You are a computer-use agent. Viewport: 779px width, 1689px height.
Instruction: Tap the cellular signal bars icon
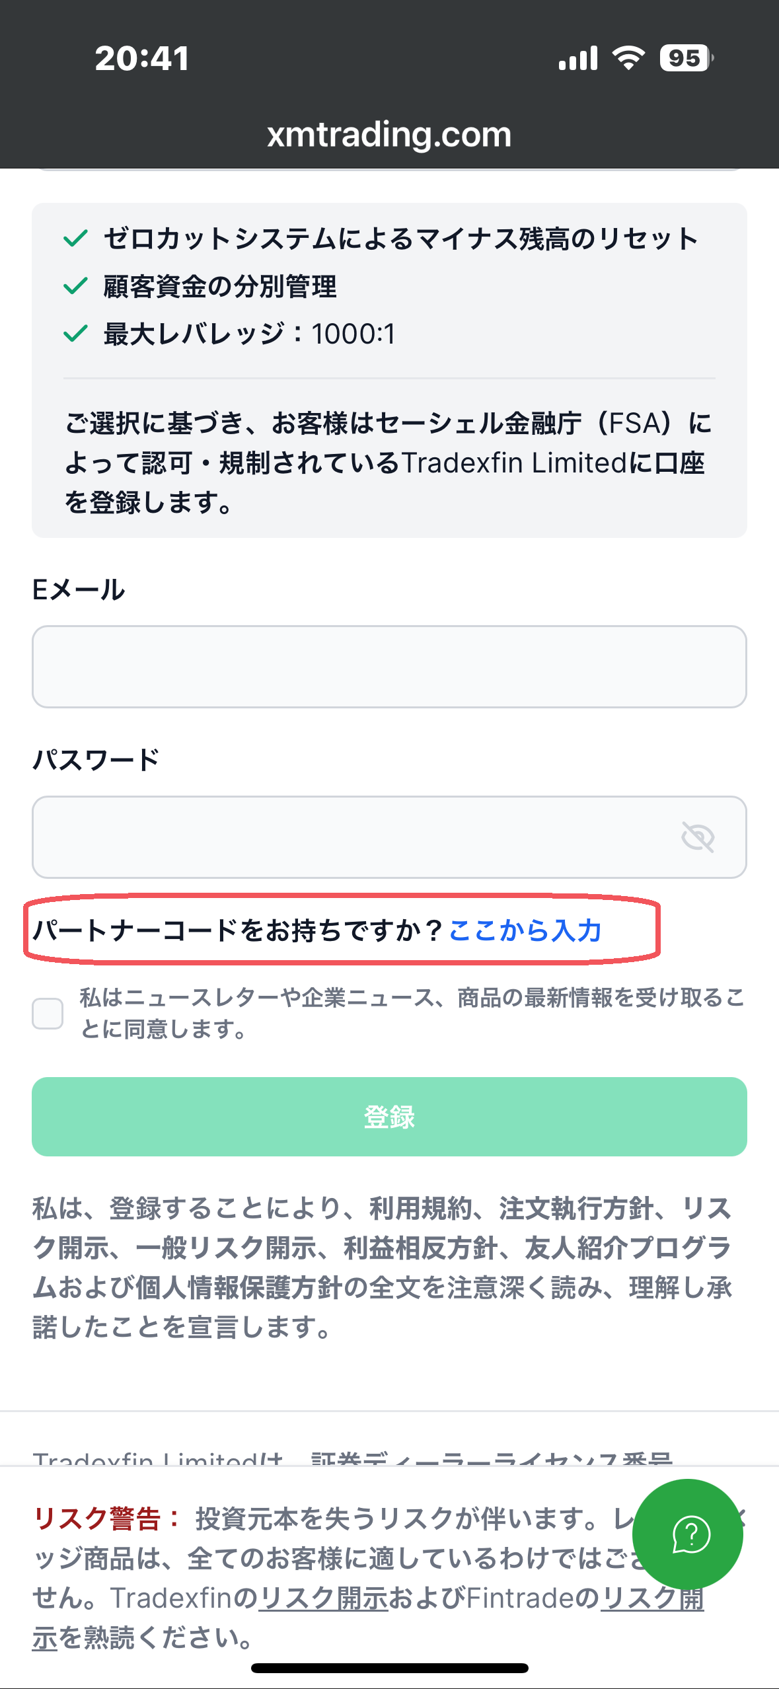577,58
